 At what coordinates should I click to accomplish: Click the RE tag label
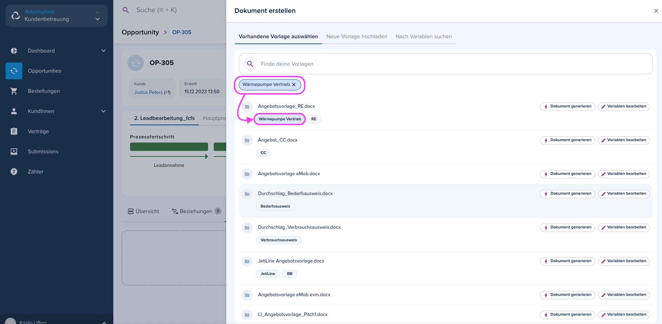click(314, 119)
